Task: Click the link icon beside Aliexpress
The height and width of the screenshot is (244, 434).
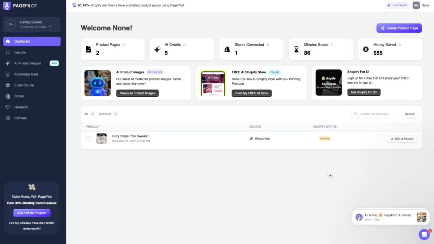Action: tap(252, 138)
